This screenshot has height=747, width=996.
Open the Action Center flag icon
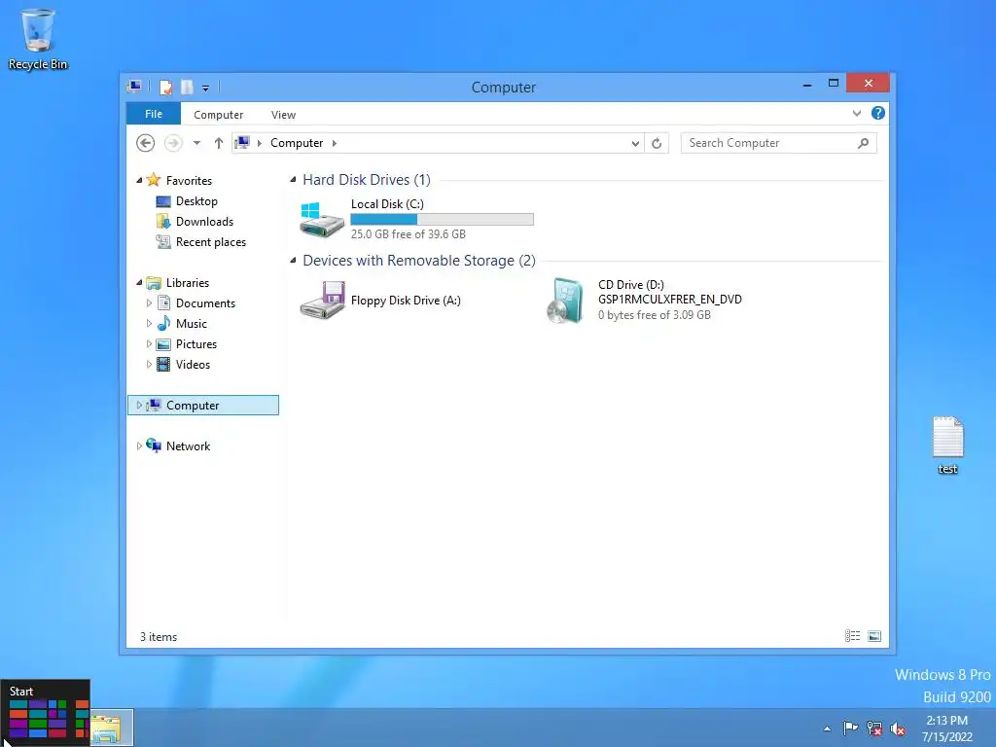click(850, 728)
